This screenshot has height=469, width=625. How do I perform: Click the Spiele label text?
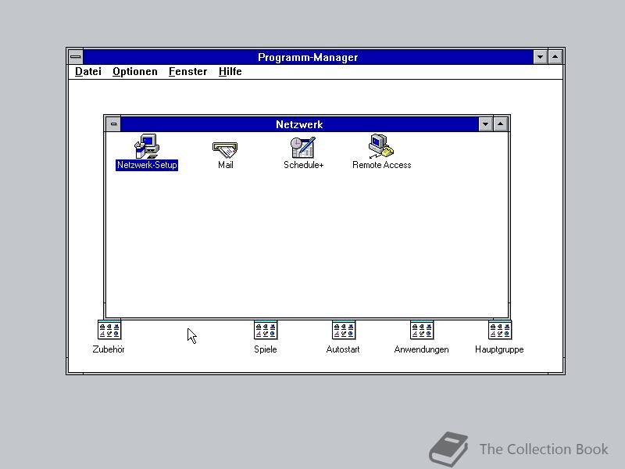tap(265, 349)
